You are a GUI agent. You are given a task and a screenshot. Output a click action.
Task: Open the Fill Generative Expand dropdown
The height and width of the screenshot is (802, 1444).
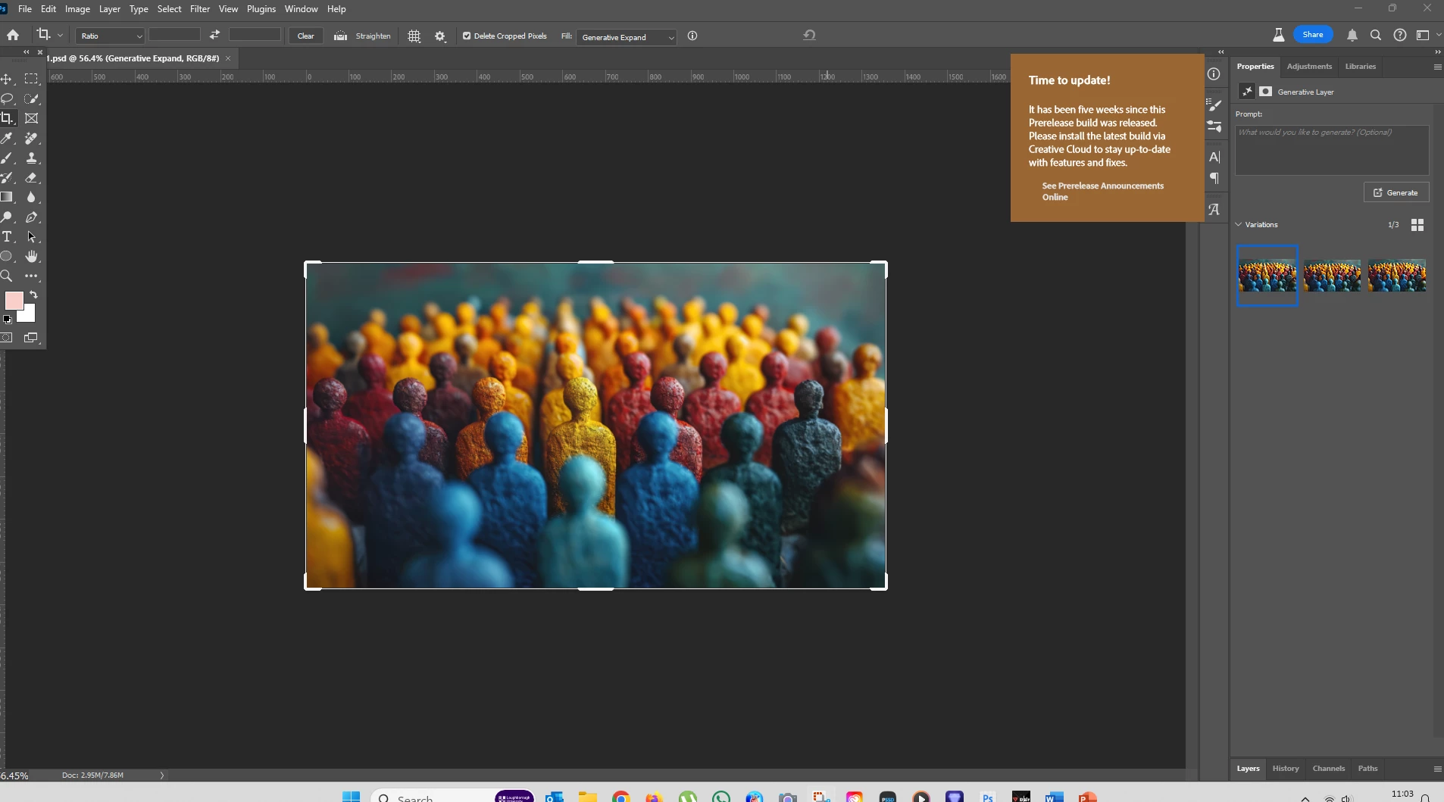click(x=626, y=37)
